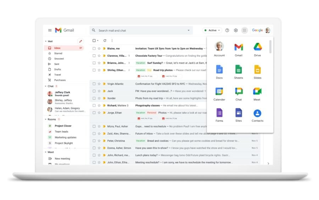This screenshot has height=200, width=319.
Task: Open the Drive app from the launcher
Action: coord(258,47)
